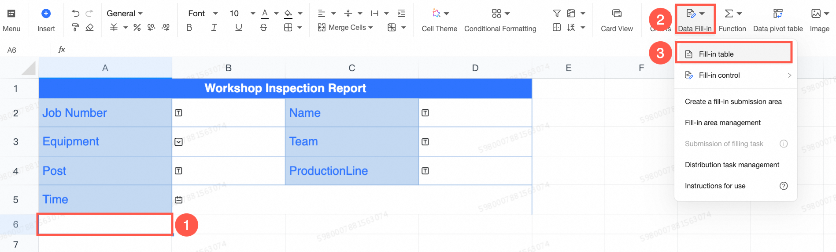The image size is (836, 252).
Task: Open the Data pivot table tool
Action: pyautogui.click(x=778, y=20)
